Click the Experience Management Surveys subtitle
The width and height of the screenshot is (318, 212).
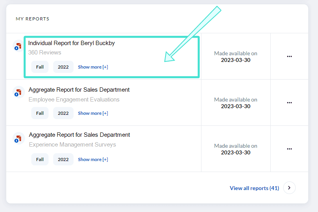(x=72, y=145)
